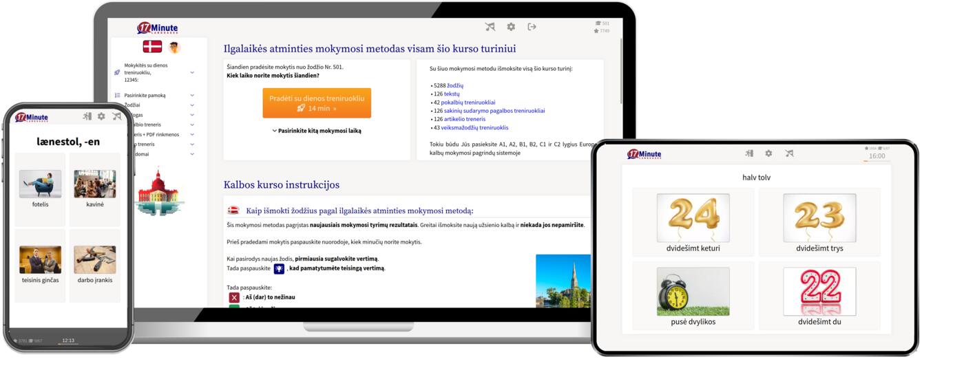
Task: Expand the 'Pasirinkite pamoką' sidebar chevron
Action: tap(192, 96)
